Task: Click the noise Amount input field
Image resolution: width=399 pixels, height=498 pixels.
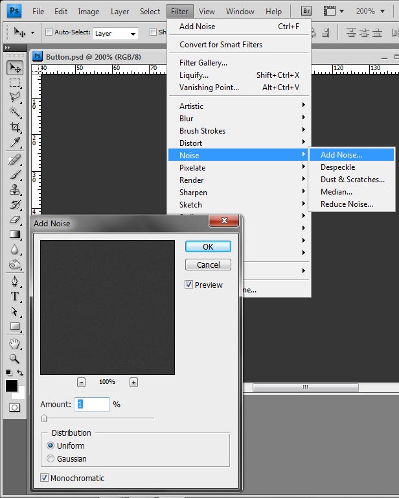Action: [92, 405]
